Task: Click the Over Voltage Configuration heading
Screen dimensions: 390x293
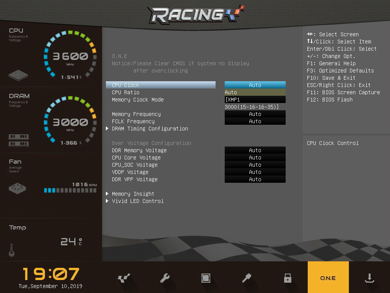Action: click(152, 143)
